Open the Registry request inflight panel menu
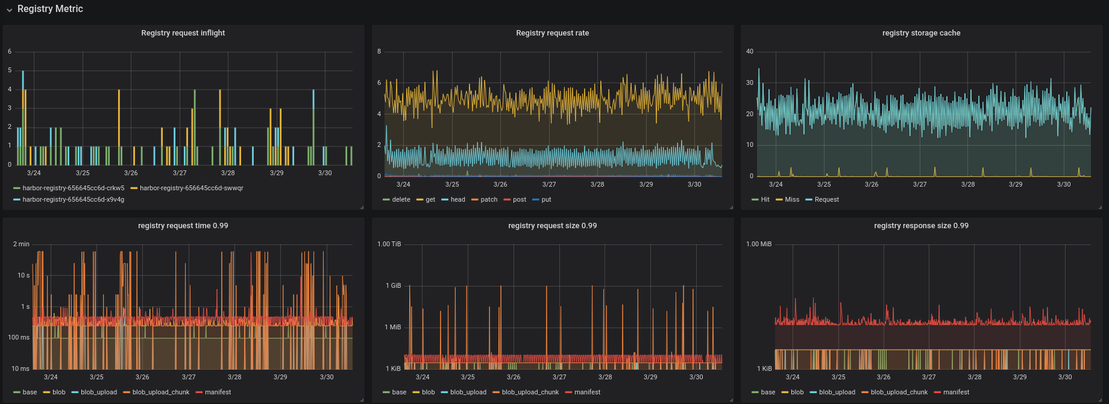 click(183, 33)
